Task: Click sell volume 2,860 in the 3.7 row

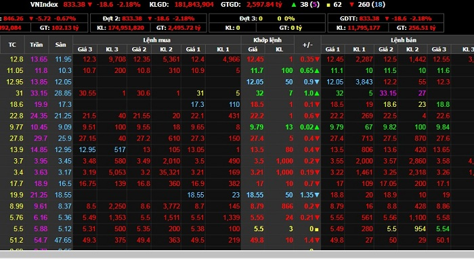Action: pyautogui.click(x=418, y=161)
